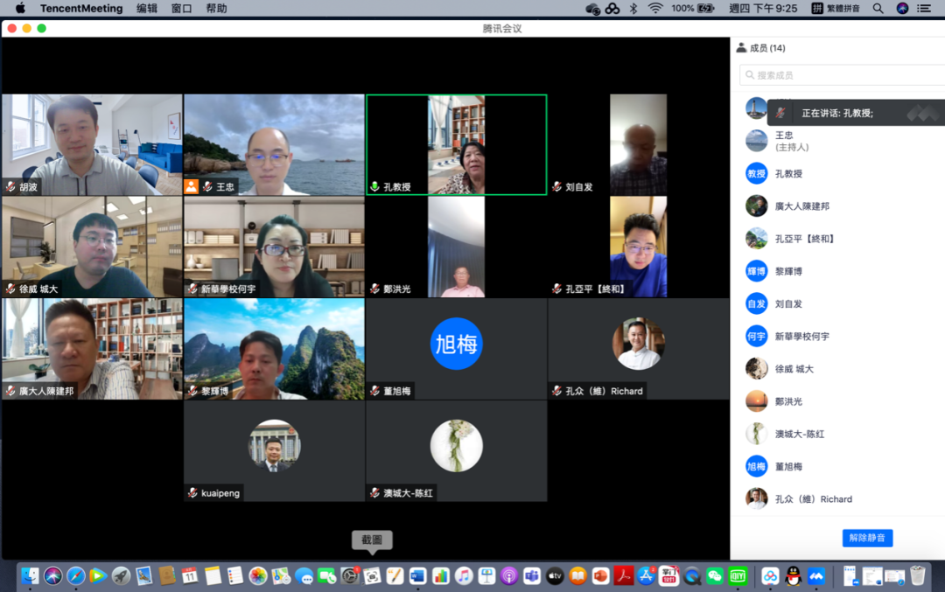
Task: Open the 繁體拼音 input source dropdown
Action: pyautogui.click(x=836, y=8)
